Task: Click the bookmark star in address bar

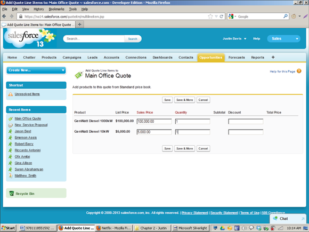Action: click(210, 17)
